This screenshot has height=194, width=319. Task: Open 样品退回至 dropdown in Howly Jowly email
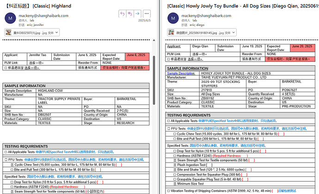point(195,59)
